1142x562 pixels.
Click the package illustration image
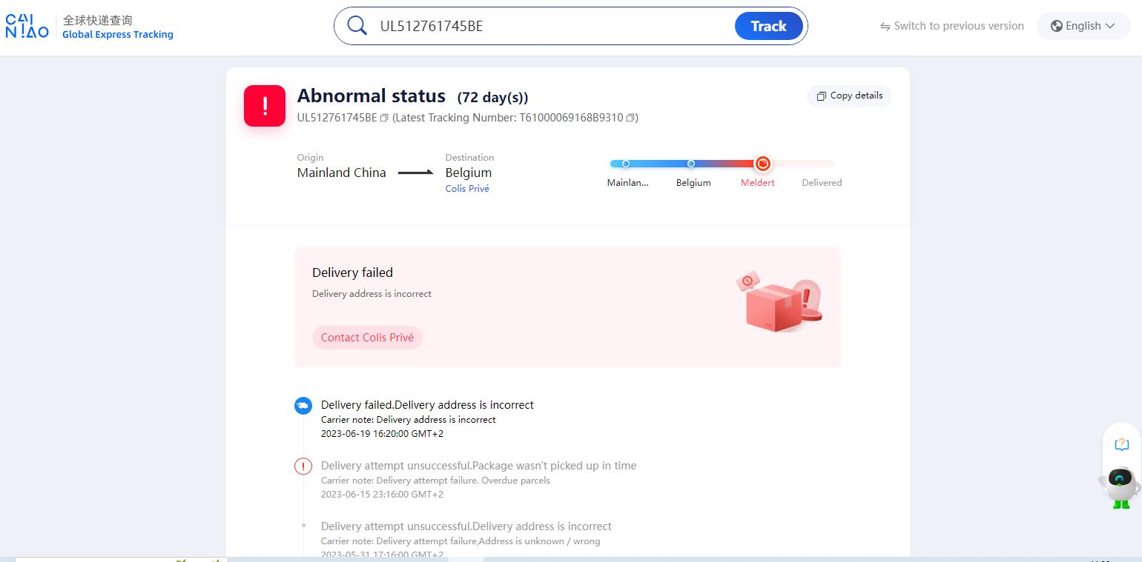click(779, 301)
